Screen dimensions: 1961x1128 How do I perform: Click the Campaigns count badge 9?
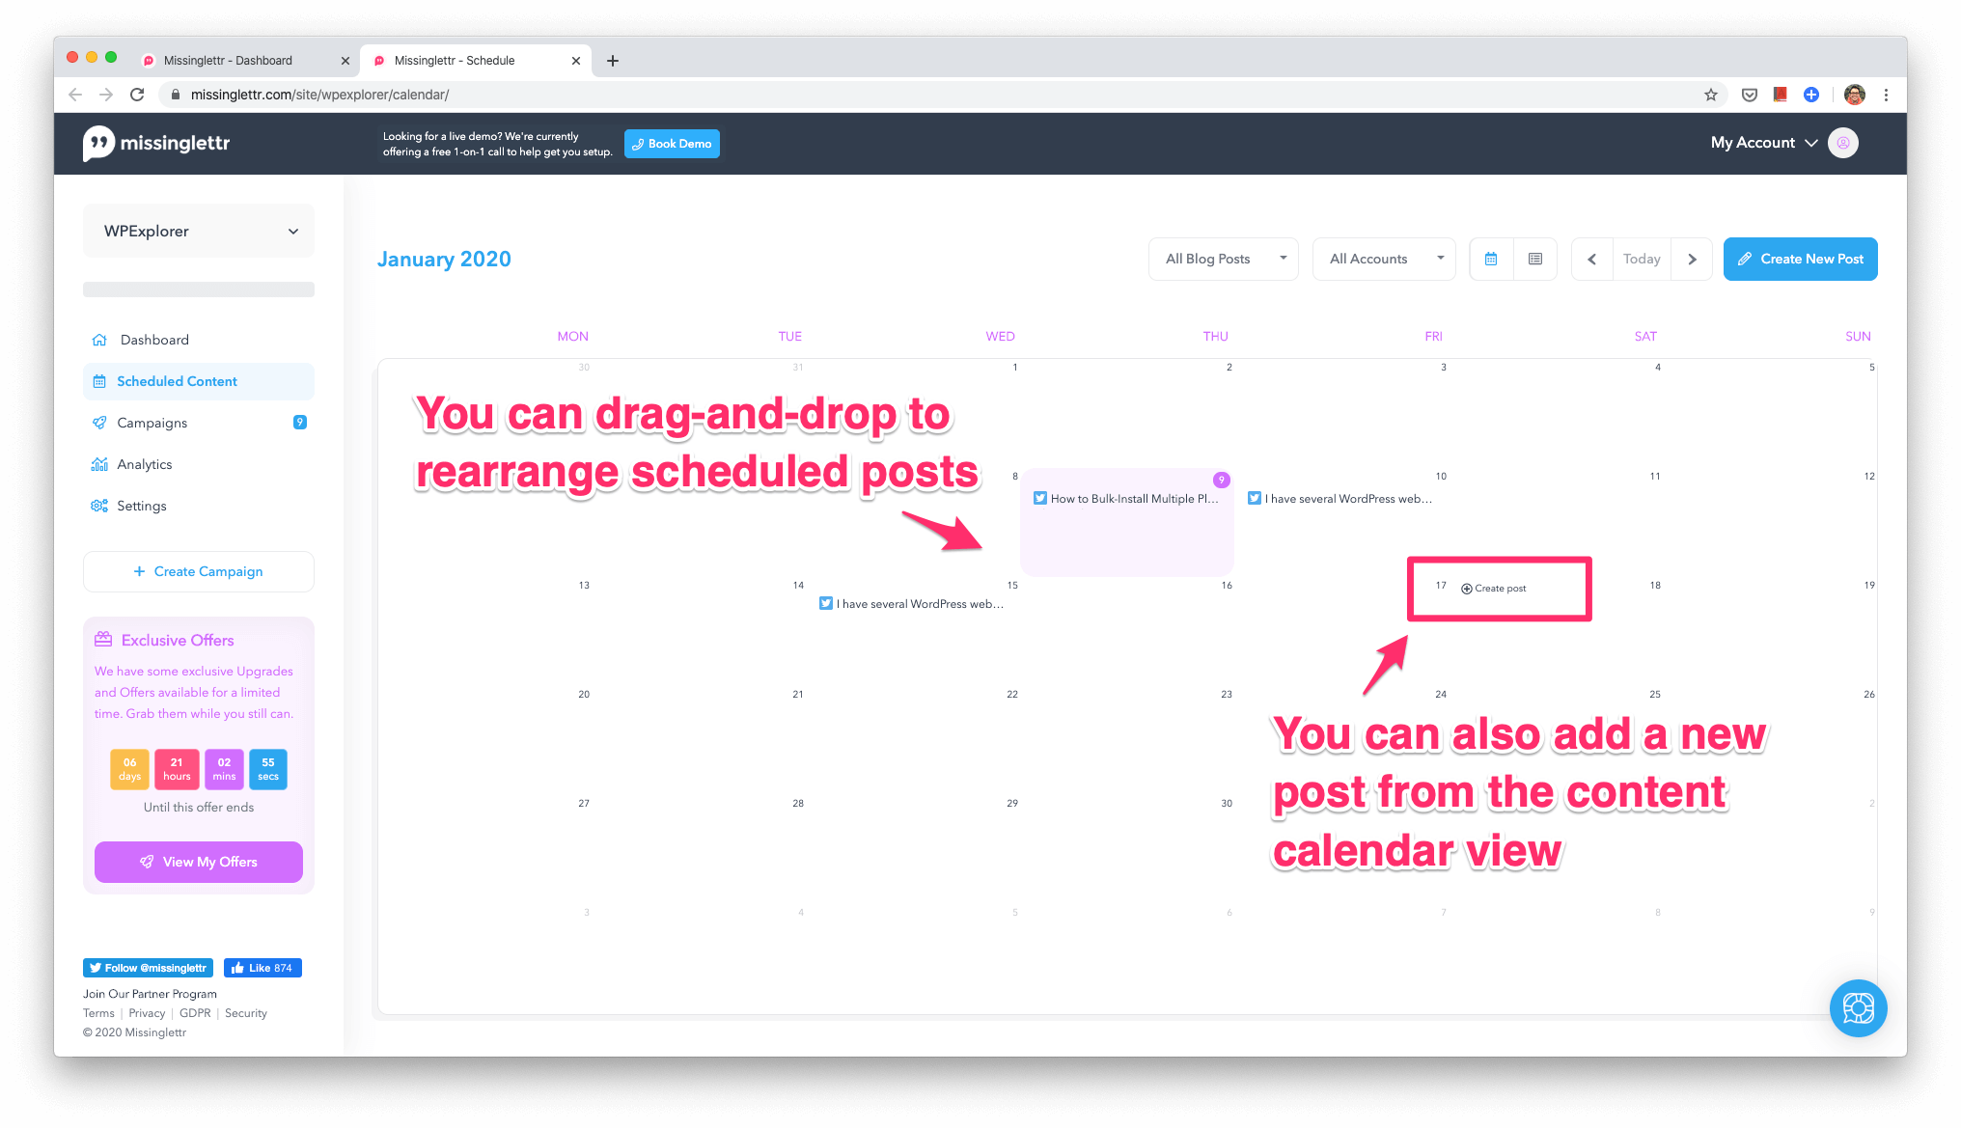(x=300, y=422)
